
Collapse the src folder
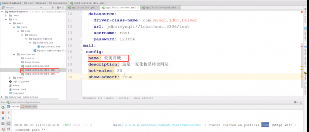6,19
